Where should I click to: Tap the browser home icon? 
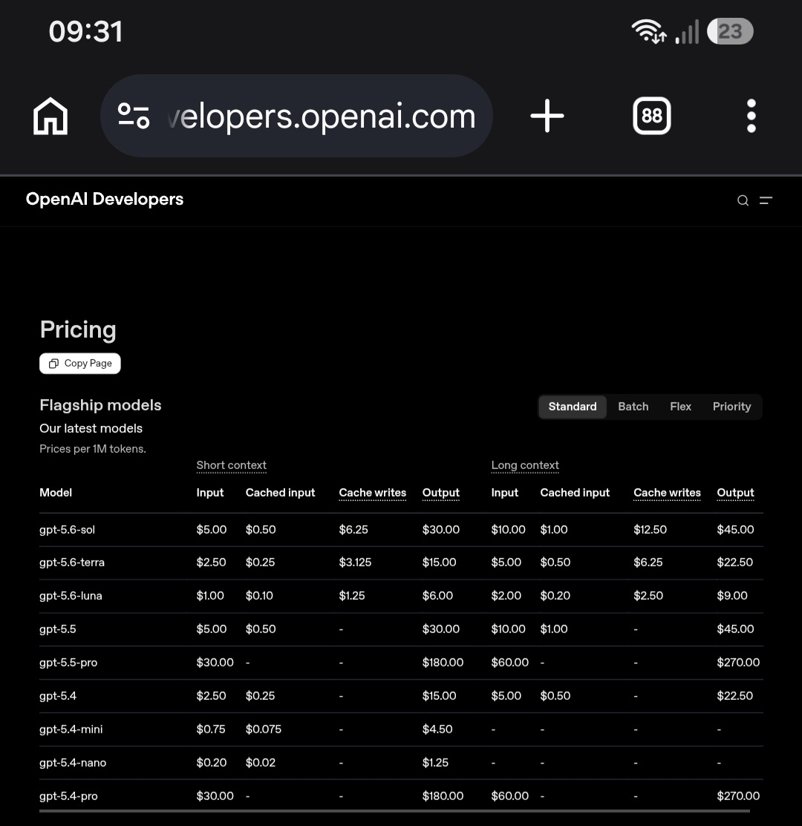[x=50, y=116]
